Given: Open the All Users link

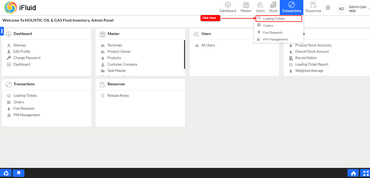Looking at the screenshot, I should (208, 45).
